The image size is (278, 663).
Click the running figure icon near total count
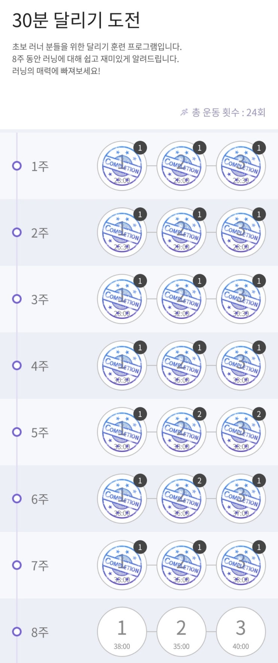click(x=184, y=112)
